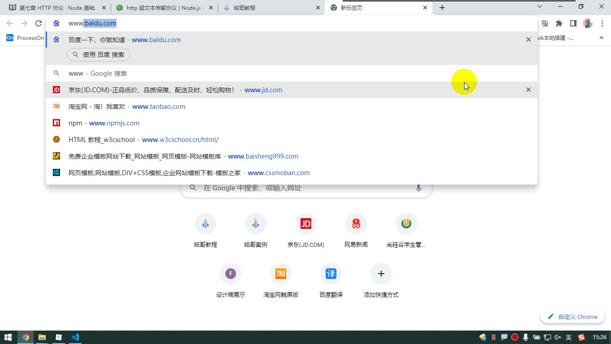Screen dimensions: 611x344
Task: Select the www.baidu.com suggestion
Action: click(x=292, y=40)
